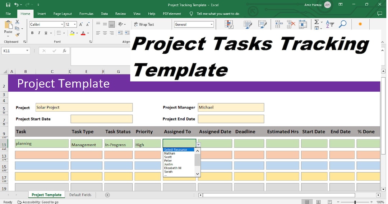Open the Font settings dialog launcher
Screen dimensions: 388x204
coord(90,42)
